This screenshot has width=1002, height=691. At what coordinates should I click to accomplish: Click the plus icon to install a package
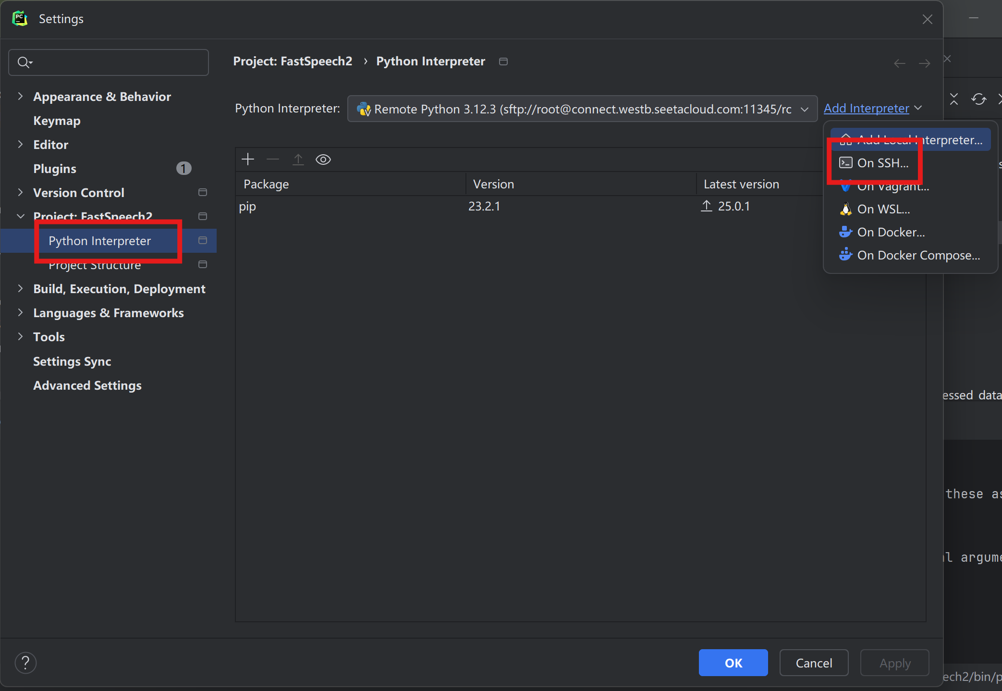tap(248, 160)
